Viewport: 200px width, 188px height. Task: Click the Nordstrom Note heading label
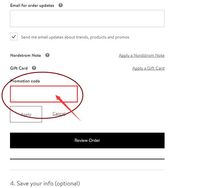coord(25,55)
